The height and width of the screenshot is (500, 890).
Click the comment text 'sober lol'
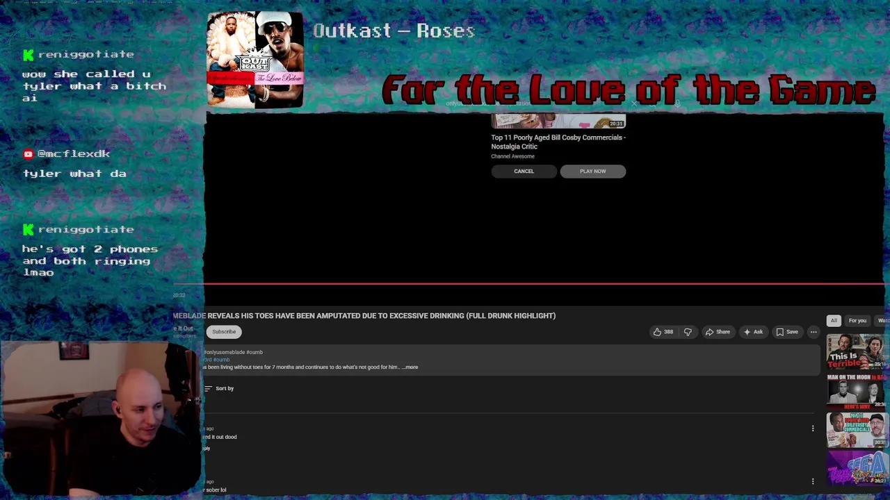[x=216, y=490]
